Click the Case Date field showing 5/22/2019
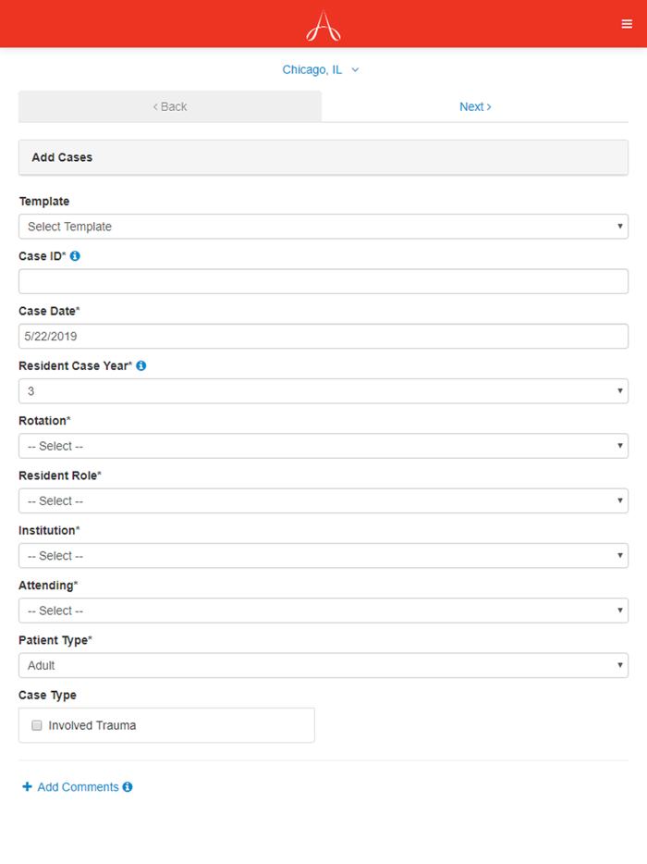 (x=323, y=336)
